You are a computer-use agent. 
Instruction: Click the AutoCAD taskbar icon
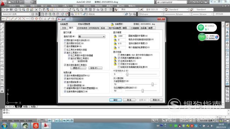click(46, 126)
